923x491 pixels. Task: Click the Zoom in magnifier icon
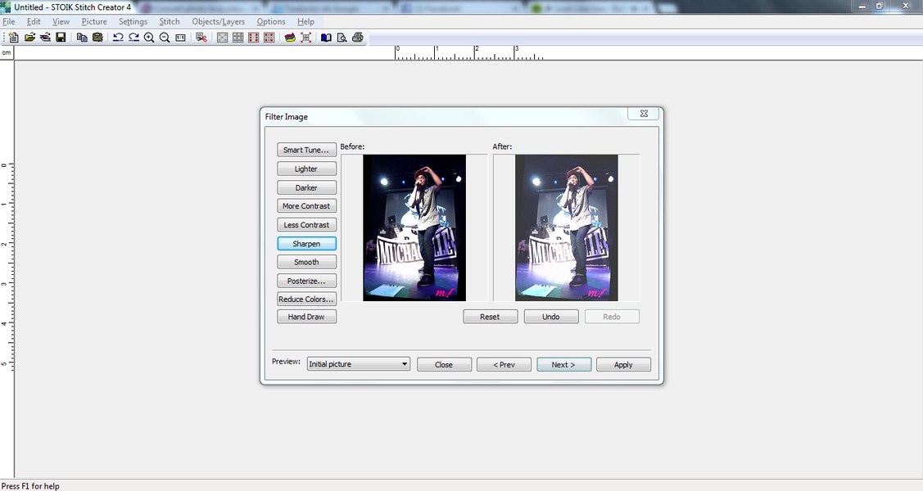point(149,38)
